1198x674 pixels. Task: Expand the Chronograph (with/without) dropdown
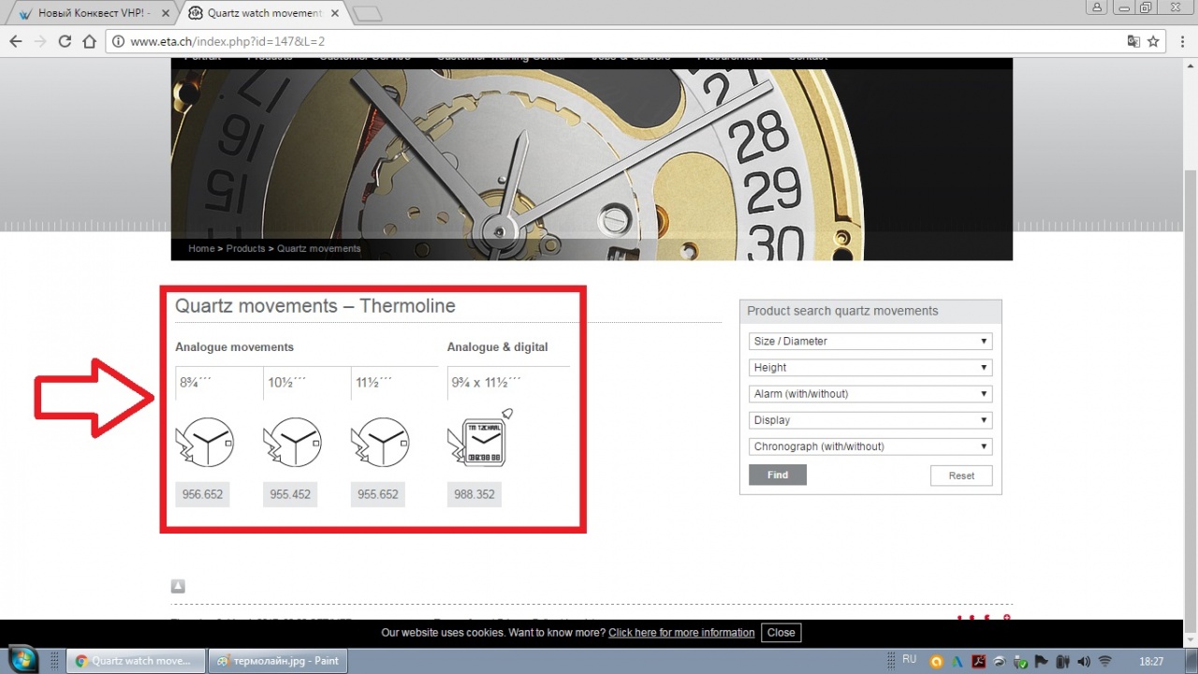point(869,447)
